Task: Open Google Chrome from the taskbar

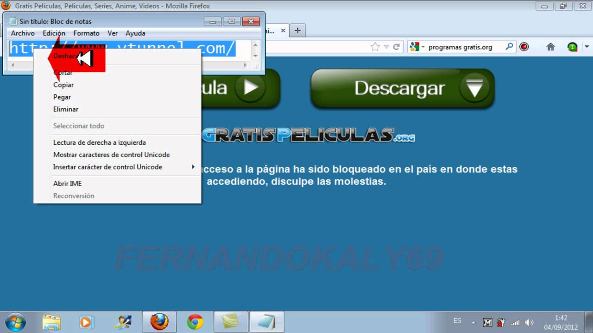Action: [x=195, y=322]
